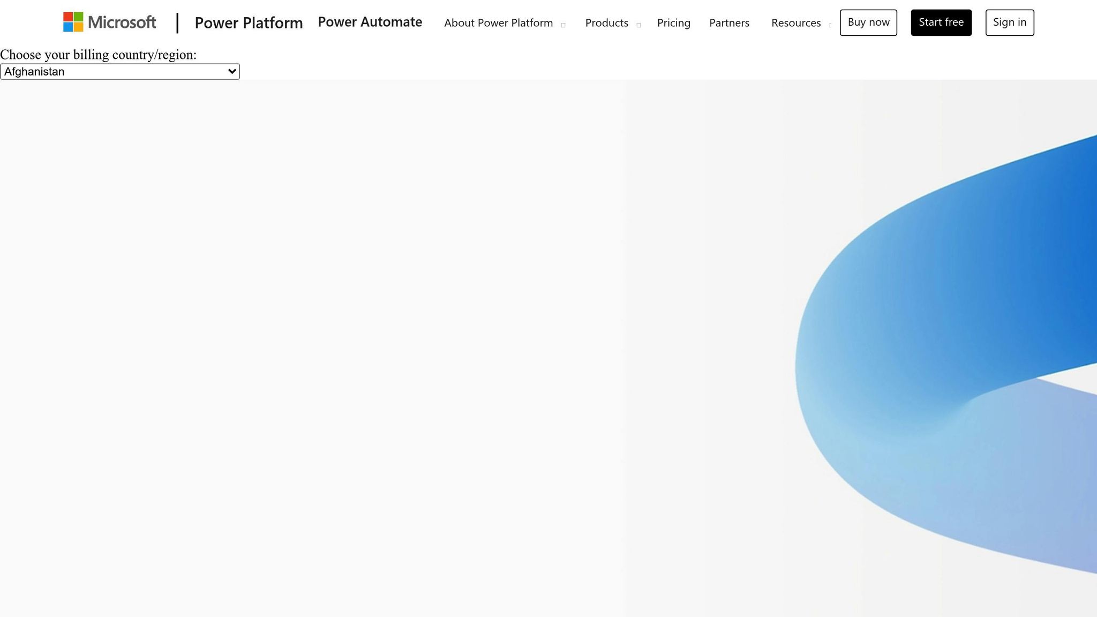The height and width of the screenshot is (617, 1097).
Task: Click the dropdown arrow in country selector
Action: pyautogui.click(x=232, y=71)
